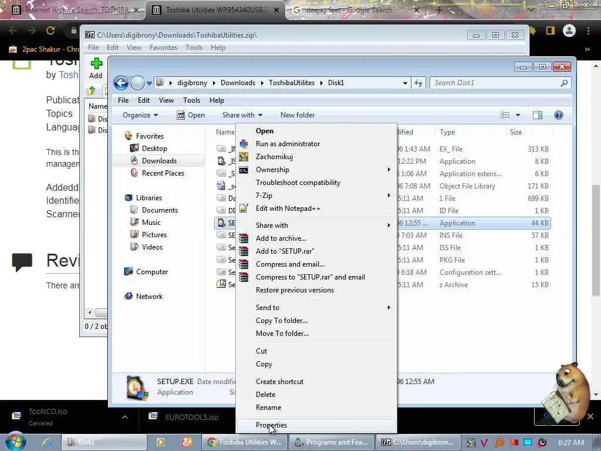
Task: Click the Downloads breadcrumb segment
Action: [238, 83]
